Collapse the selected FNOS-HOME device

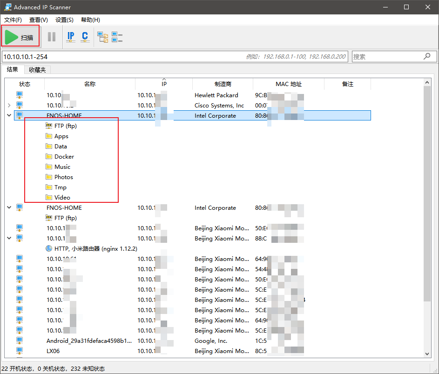9,115
